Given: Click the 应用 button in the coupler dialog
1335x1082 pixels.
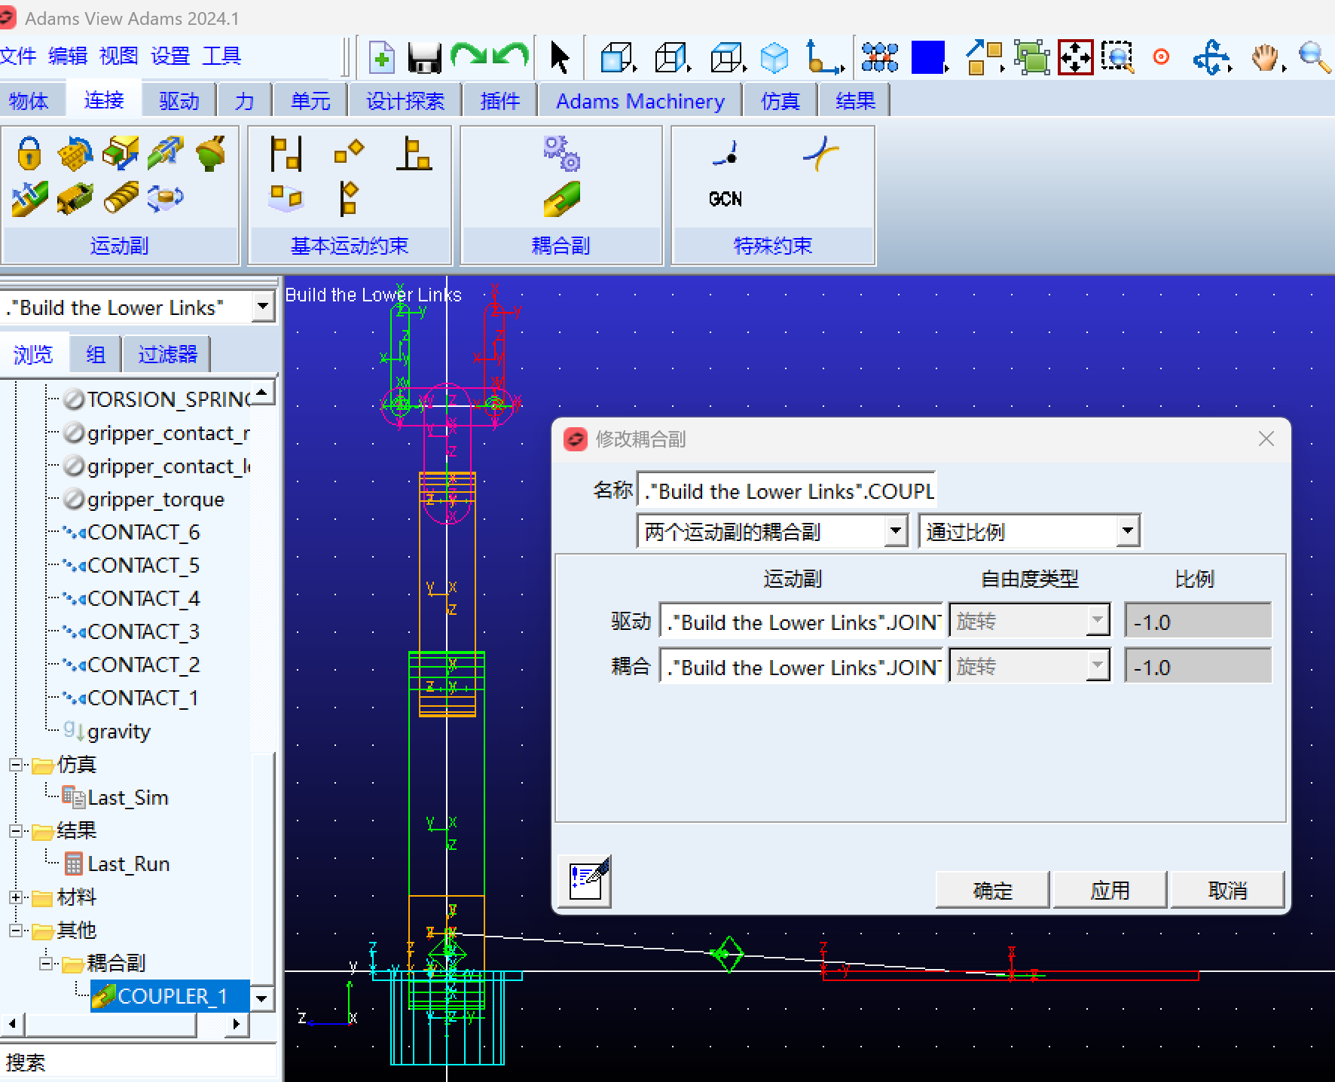Looking at the screenshot, I should pos(1110,891).
